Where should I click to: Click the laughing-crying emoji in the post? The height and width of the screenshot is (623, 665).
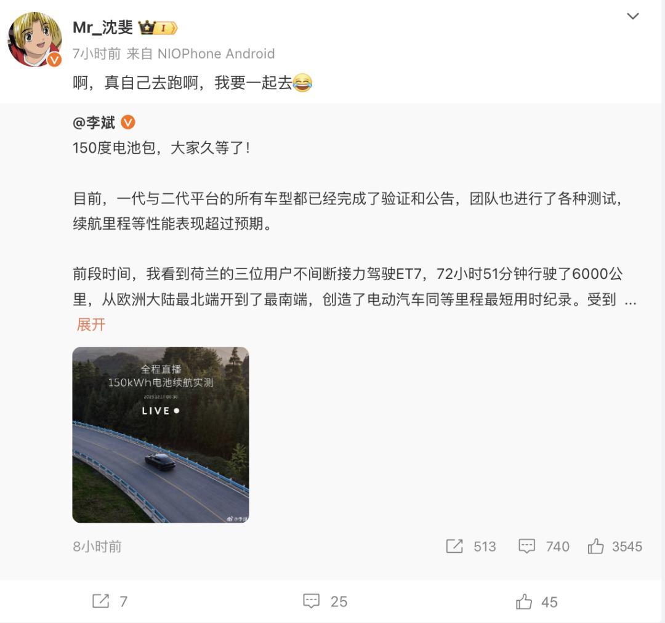tap(302, 82)
